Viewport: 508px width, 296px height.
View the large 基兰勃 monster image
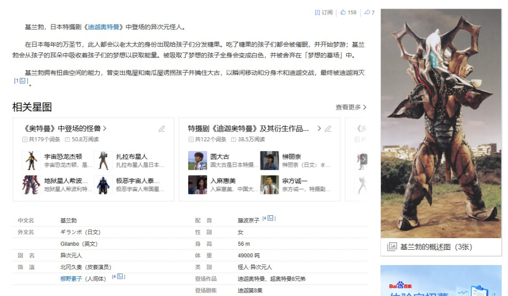(x=441, y=123)
